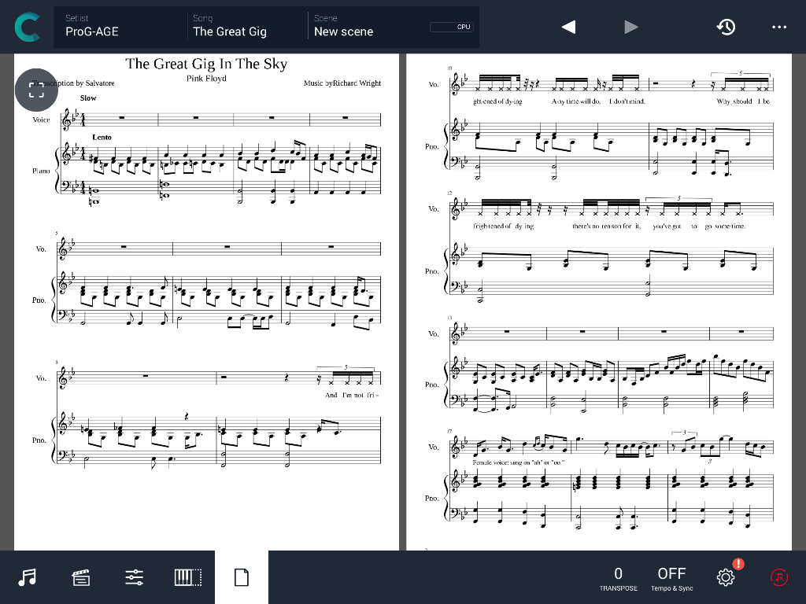Click the CPU usage meter

[451, 27]
